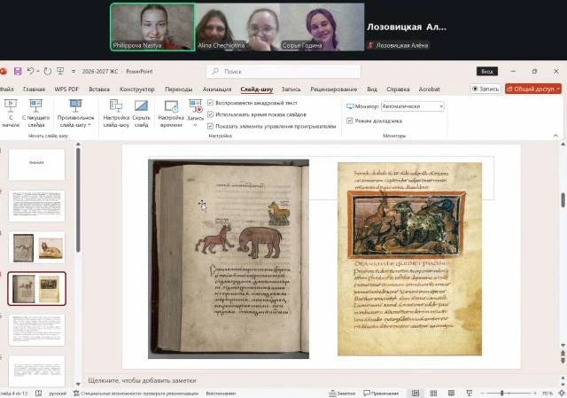
Task: Start slideshow 'С начала' ribbon icon
Action: tap(11, 105)
